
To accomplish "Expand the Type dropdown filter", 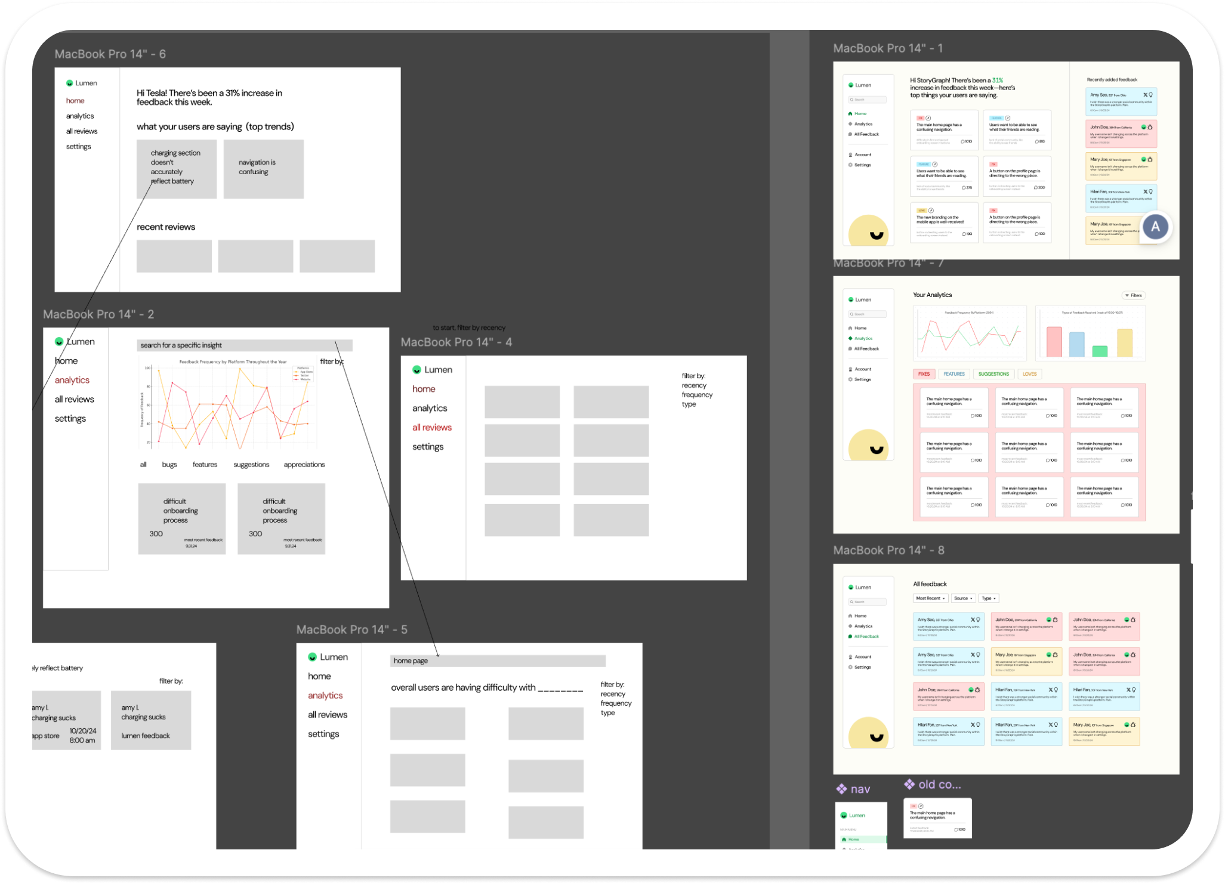I will point(989,598).
